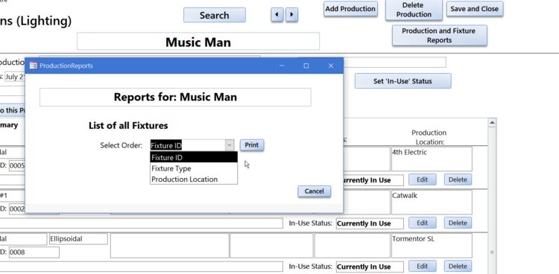
Task: Click the Music Man production title field
Action: point(198,42)
